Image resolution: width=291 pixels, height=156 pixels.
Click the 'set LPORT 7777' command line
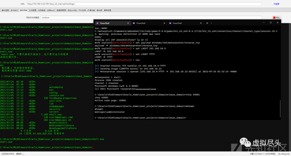(x=125, y=54)
